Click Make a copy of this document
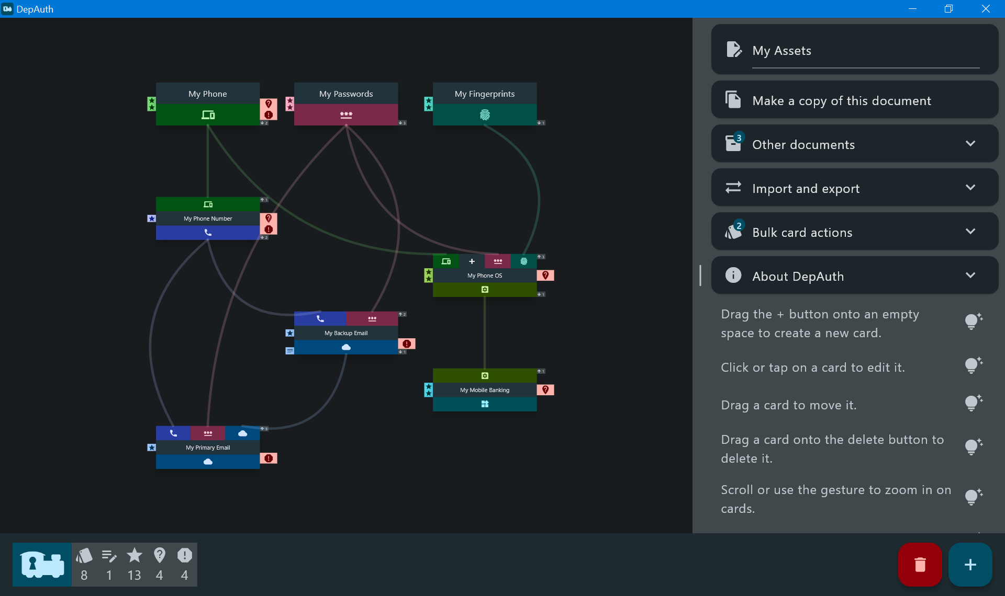This screenshot has width=1005, height=596. 855,100
